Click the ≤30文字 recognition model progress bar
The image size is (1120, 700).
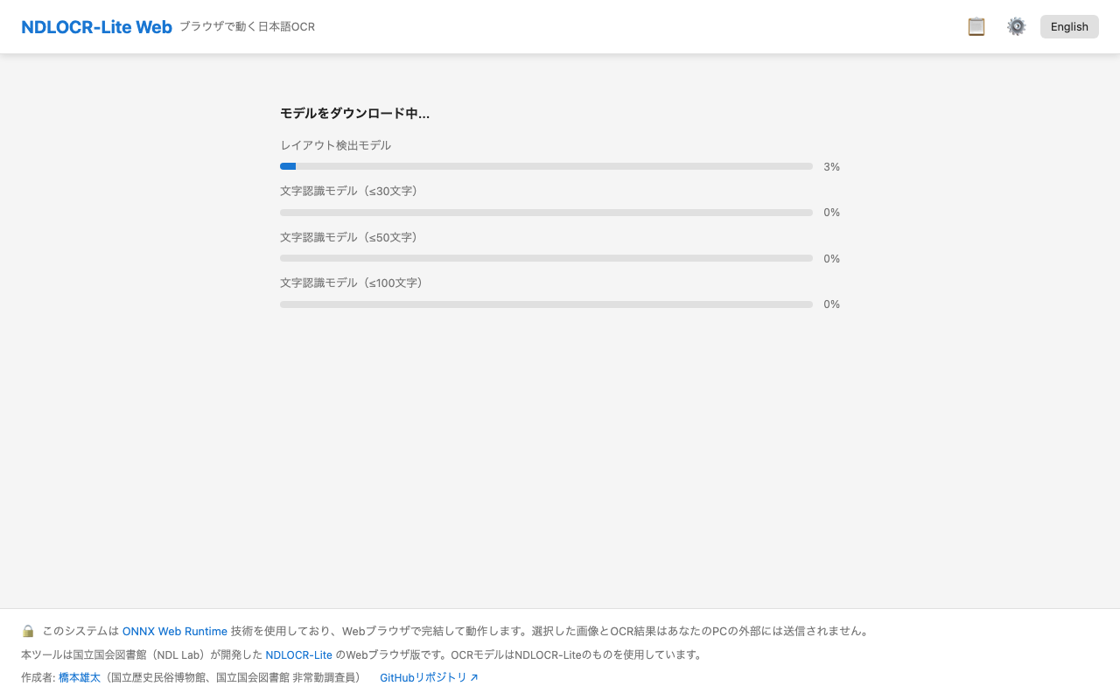pos(546,212)
